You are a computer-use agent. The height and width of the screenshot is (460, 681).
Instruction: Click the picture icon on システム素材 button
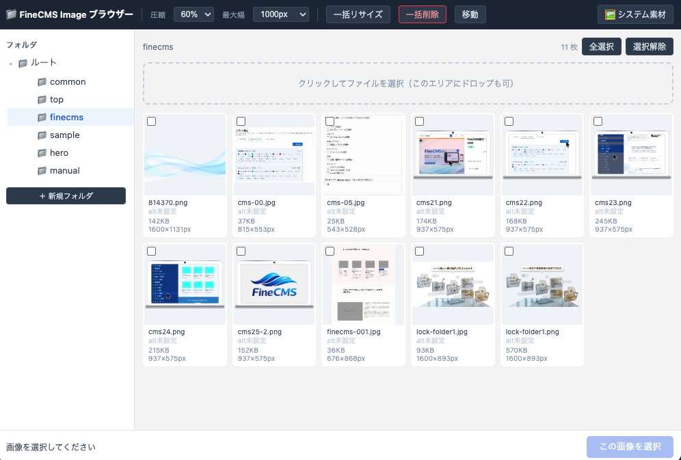point(610,15)
